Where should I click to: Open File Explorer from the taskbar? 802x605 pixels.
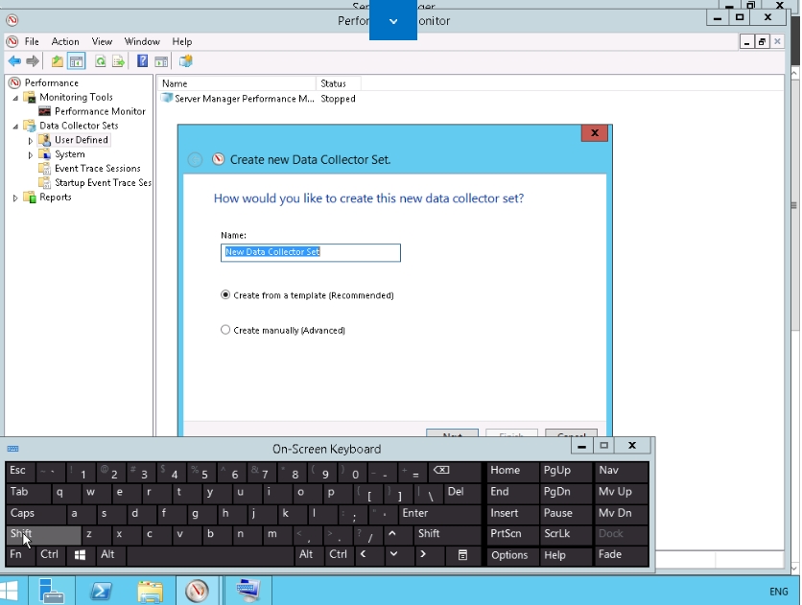pyautogui.click(x=150, y=591)
